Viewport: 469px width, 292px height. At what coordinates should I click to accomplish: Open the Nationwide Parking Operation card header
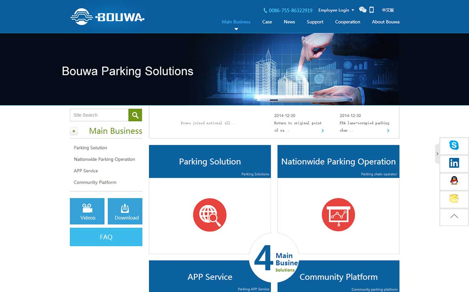(x=338, y=161)
